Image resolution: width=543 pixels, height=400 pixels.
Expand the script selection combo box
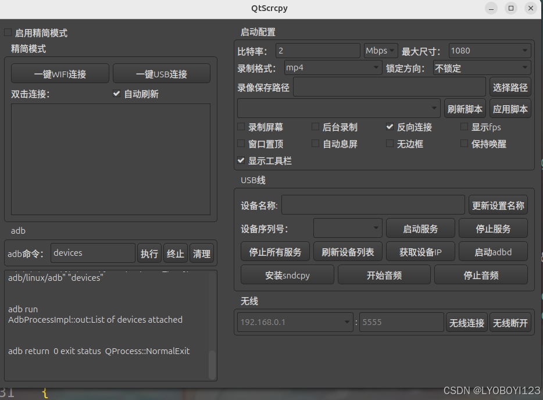pos(339,108)
